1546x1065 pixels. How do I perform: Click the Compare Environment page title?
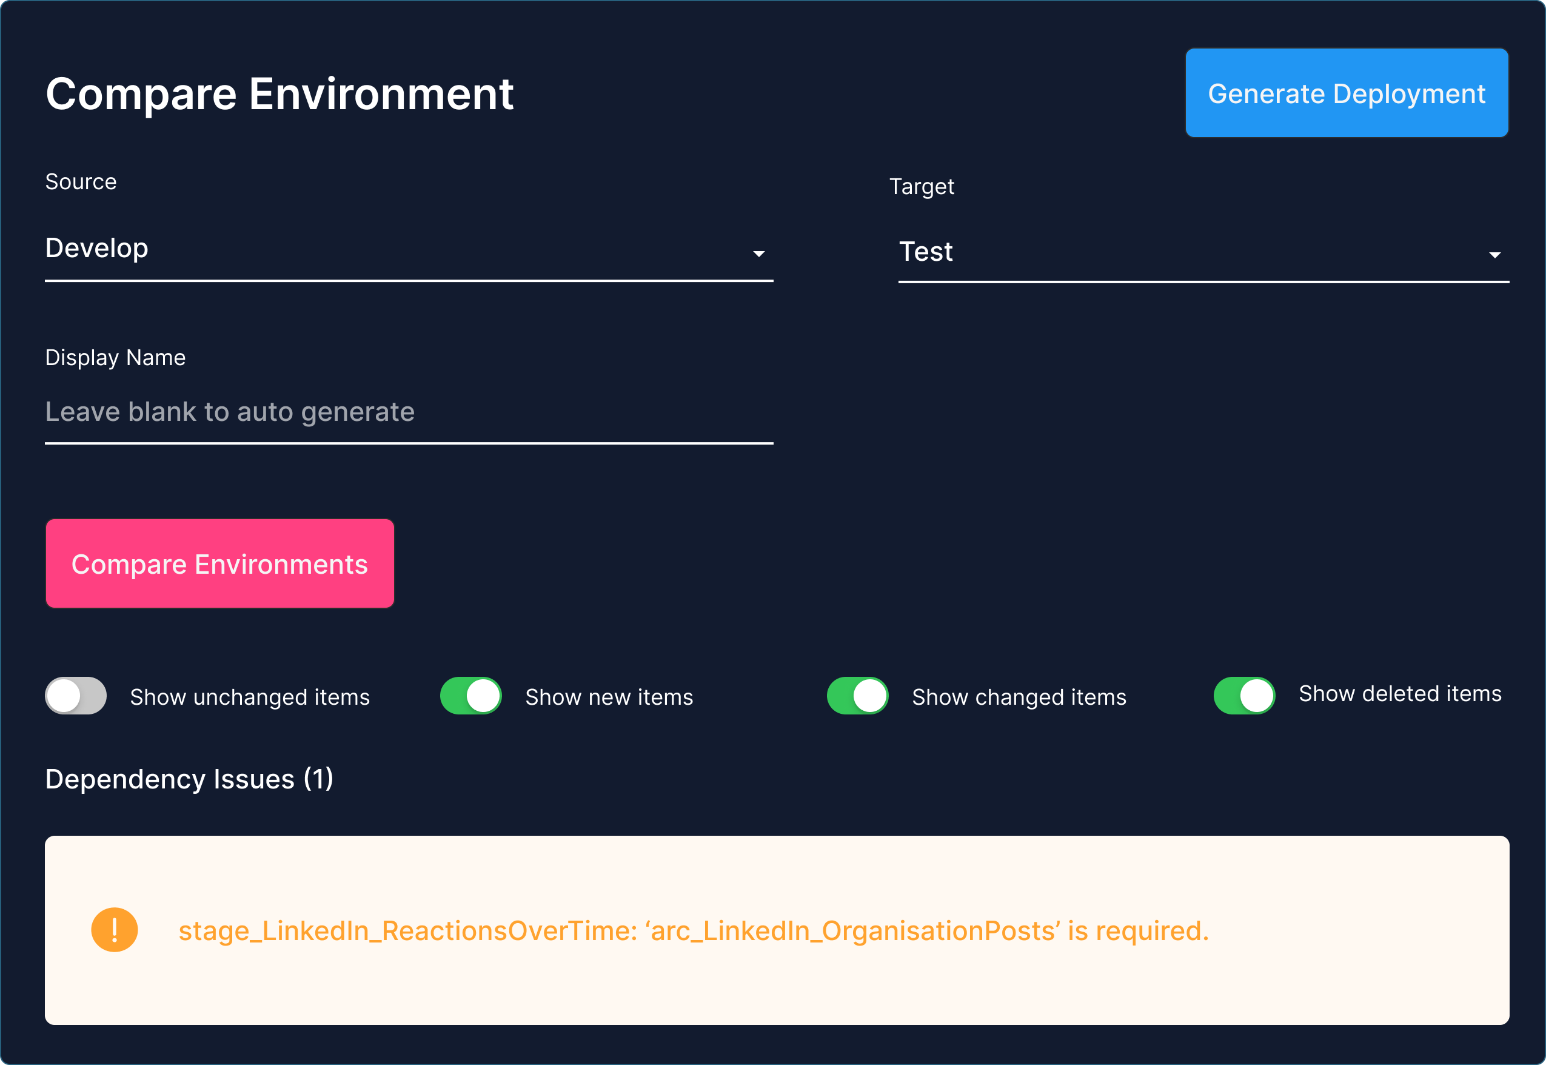pyautogui.click(x=279, y=93)
